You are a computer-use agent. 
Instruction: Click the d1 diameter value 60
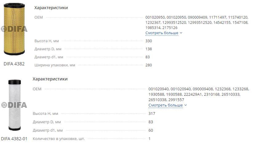coord(151,130)
